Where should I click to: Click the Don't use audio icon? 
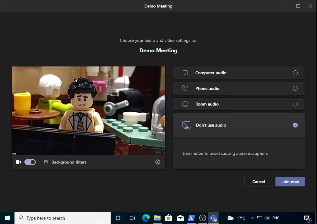(x=186, y=125)
